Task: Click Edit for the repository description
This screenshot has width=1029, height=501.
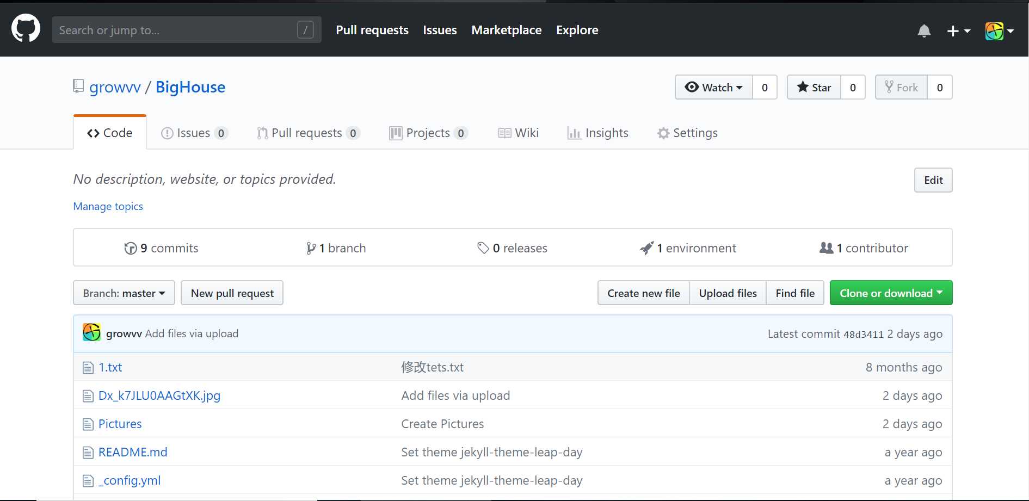Action: (x=933, y=180)
